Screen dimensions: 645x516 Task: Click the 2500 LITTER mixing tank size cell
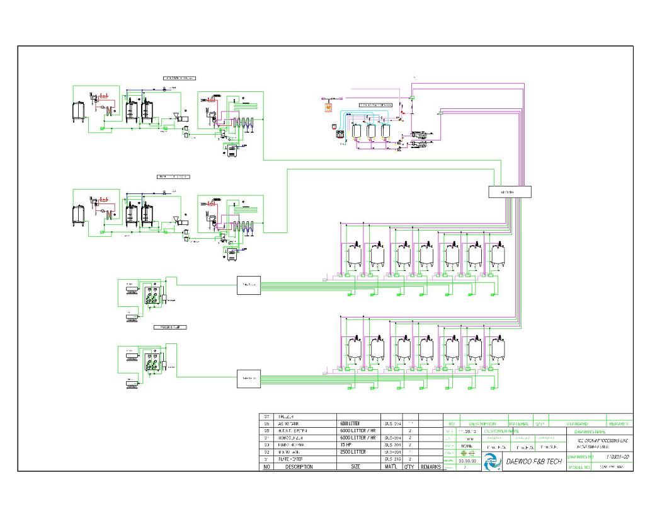click(358, 452)
